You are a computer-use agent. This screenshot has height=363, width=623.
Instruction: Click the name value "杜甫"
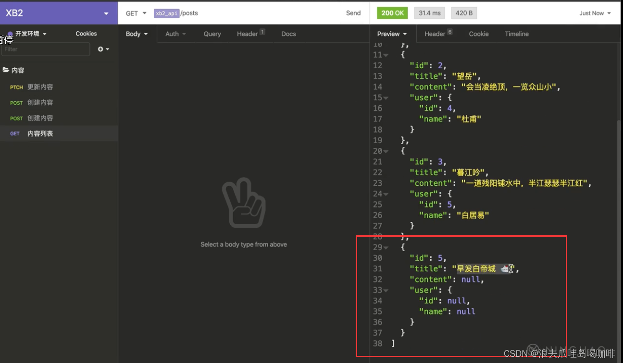pyautogui.click(x=469, y=119)
